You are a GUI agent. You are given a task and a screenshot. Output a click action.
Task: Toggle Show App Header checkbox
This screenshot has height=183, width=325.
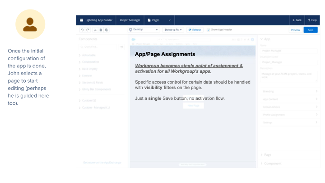click(x=208, y=30)
